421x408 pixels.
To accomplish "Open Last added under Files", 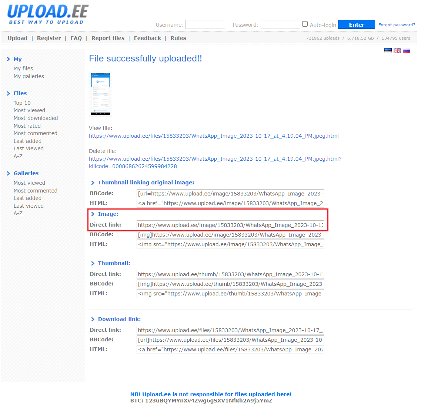I will click(27, 141).
